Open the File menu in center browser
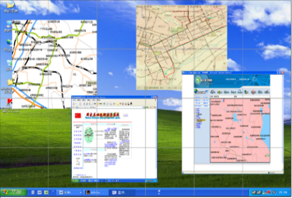 [74, 100]
